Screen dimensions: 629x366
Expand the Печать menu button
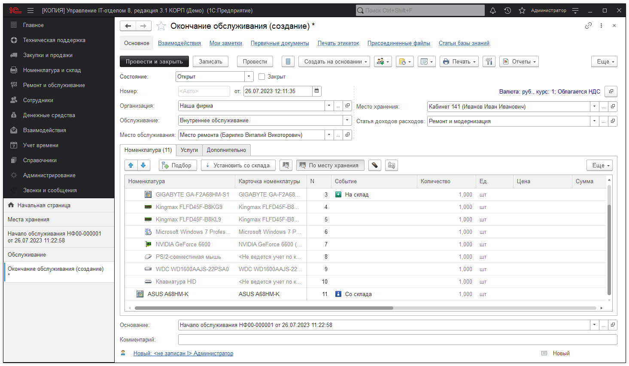[x=459, y=62]
